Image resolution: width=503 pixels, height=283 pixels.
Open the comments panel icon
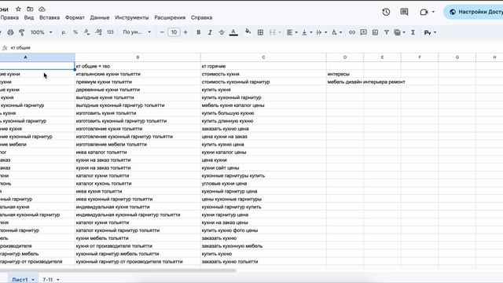coord(404,12)
